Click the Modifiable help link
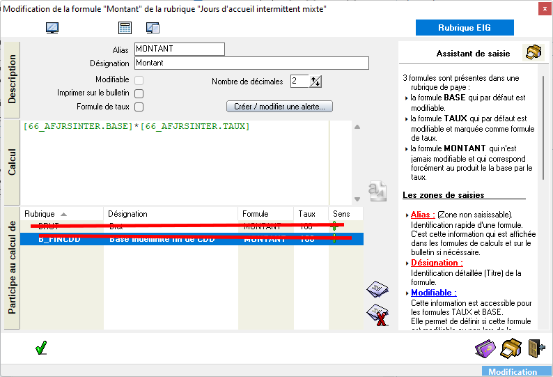Screen dimensions: 553x377 click(x=433, y=293)
